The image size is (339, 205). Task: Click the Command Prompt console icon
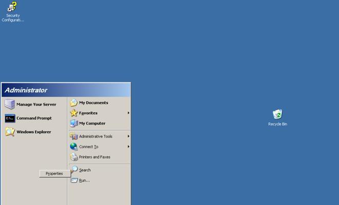(x=10, y=118)
